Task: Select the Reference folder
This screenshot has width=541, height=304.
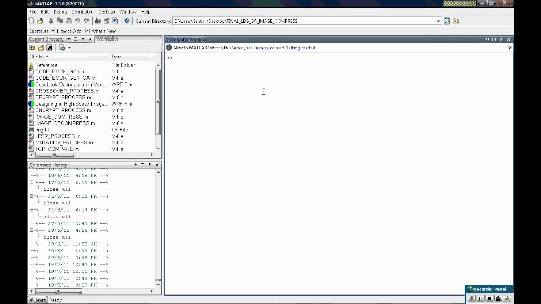Action: click(x=46, y=65)
